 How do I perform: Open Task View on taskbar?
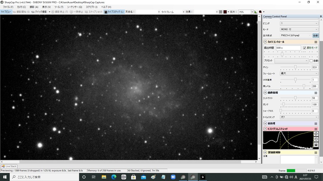pyautogui.click(x=94, y=177)
